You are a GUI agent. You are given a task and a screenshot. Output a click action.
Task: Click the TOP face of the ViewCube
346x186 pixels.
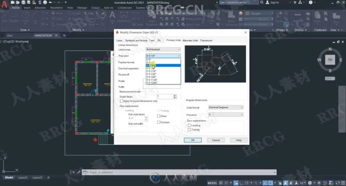pyautogui.click(x=330, y=60)
